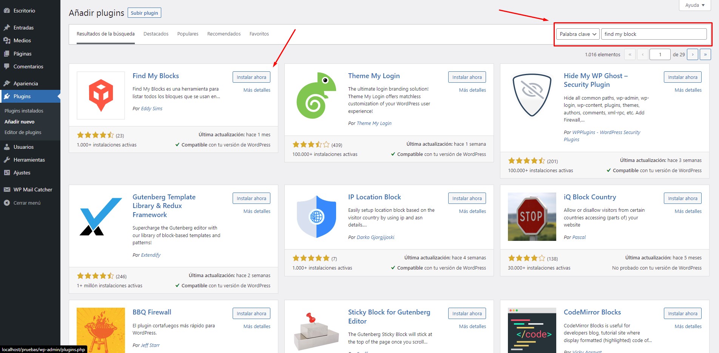
Task: Open author link Eddy Sims
Action: (x=152, y=108)
